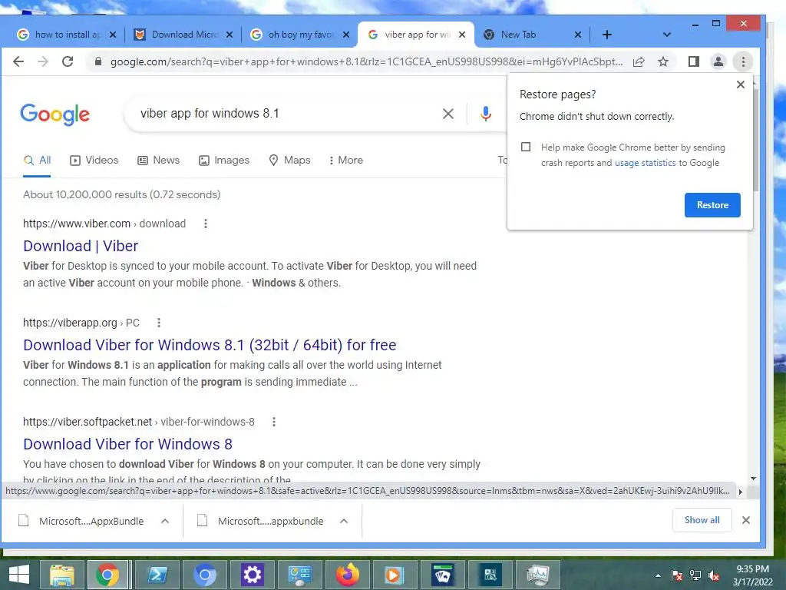Show hidden system tray icons

click(x=658, y=575)
